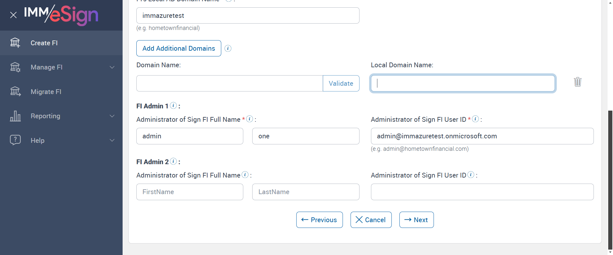This screenshot has width=613, height=255.
Task: Click info icon beside FI Admin 1 Full Name
Action: pyautogui.click(x=250, y=119)
